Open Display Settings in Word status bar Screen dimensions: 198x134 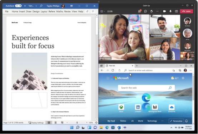pos(36,123)
